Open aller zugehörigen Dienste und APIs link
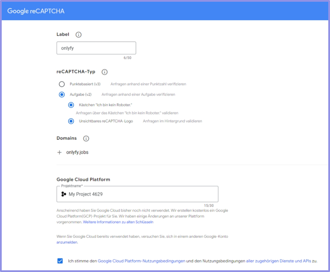Image resolution: width=330 pixels, height=272 pixels. pos(278,261)
